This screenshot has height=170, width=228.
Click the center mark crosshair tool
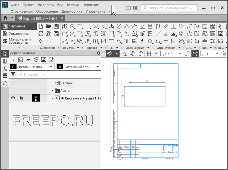click(150, 41)
